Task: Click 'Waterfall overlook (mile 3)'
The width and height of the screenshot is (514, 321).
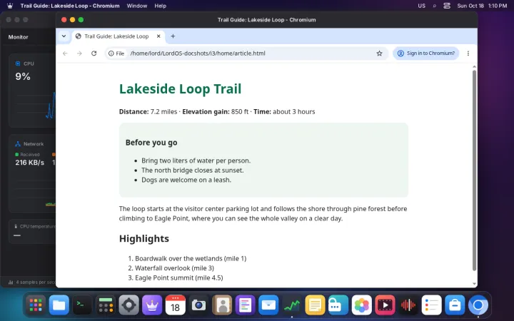Action: 174,268
